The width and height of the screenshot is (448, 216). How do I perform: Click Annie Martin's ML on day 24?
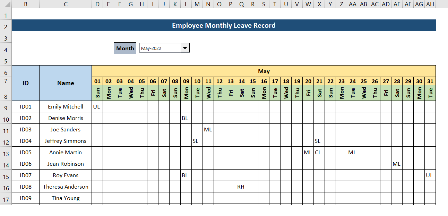pyautogui.click(x=352, y=152)
